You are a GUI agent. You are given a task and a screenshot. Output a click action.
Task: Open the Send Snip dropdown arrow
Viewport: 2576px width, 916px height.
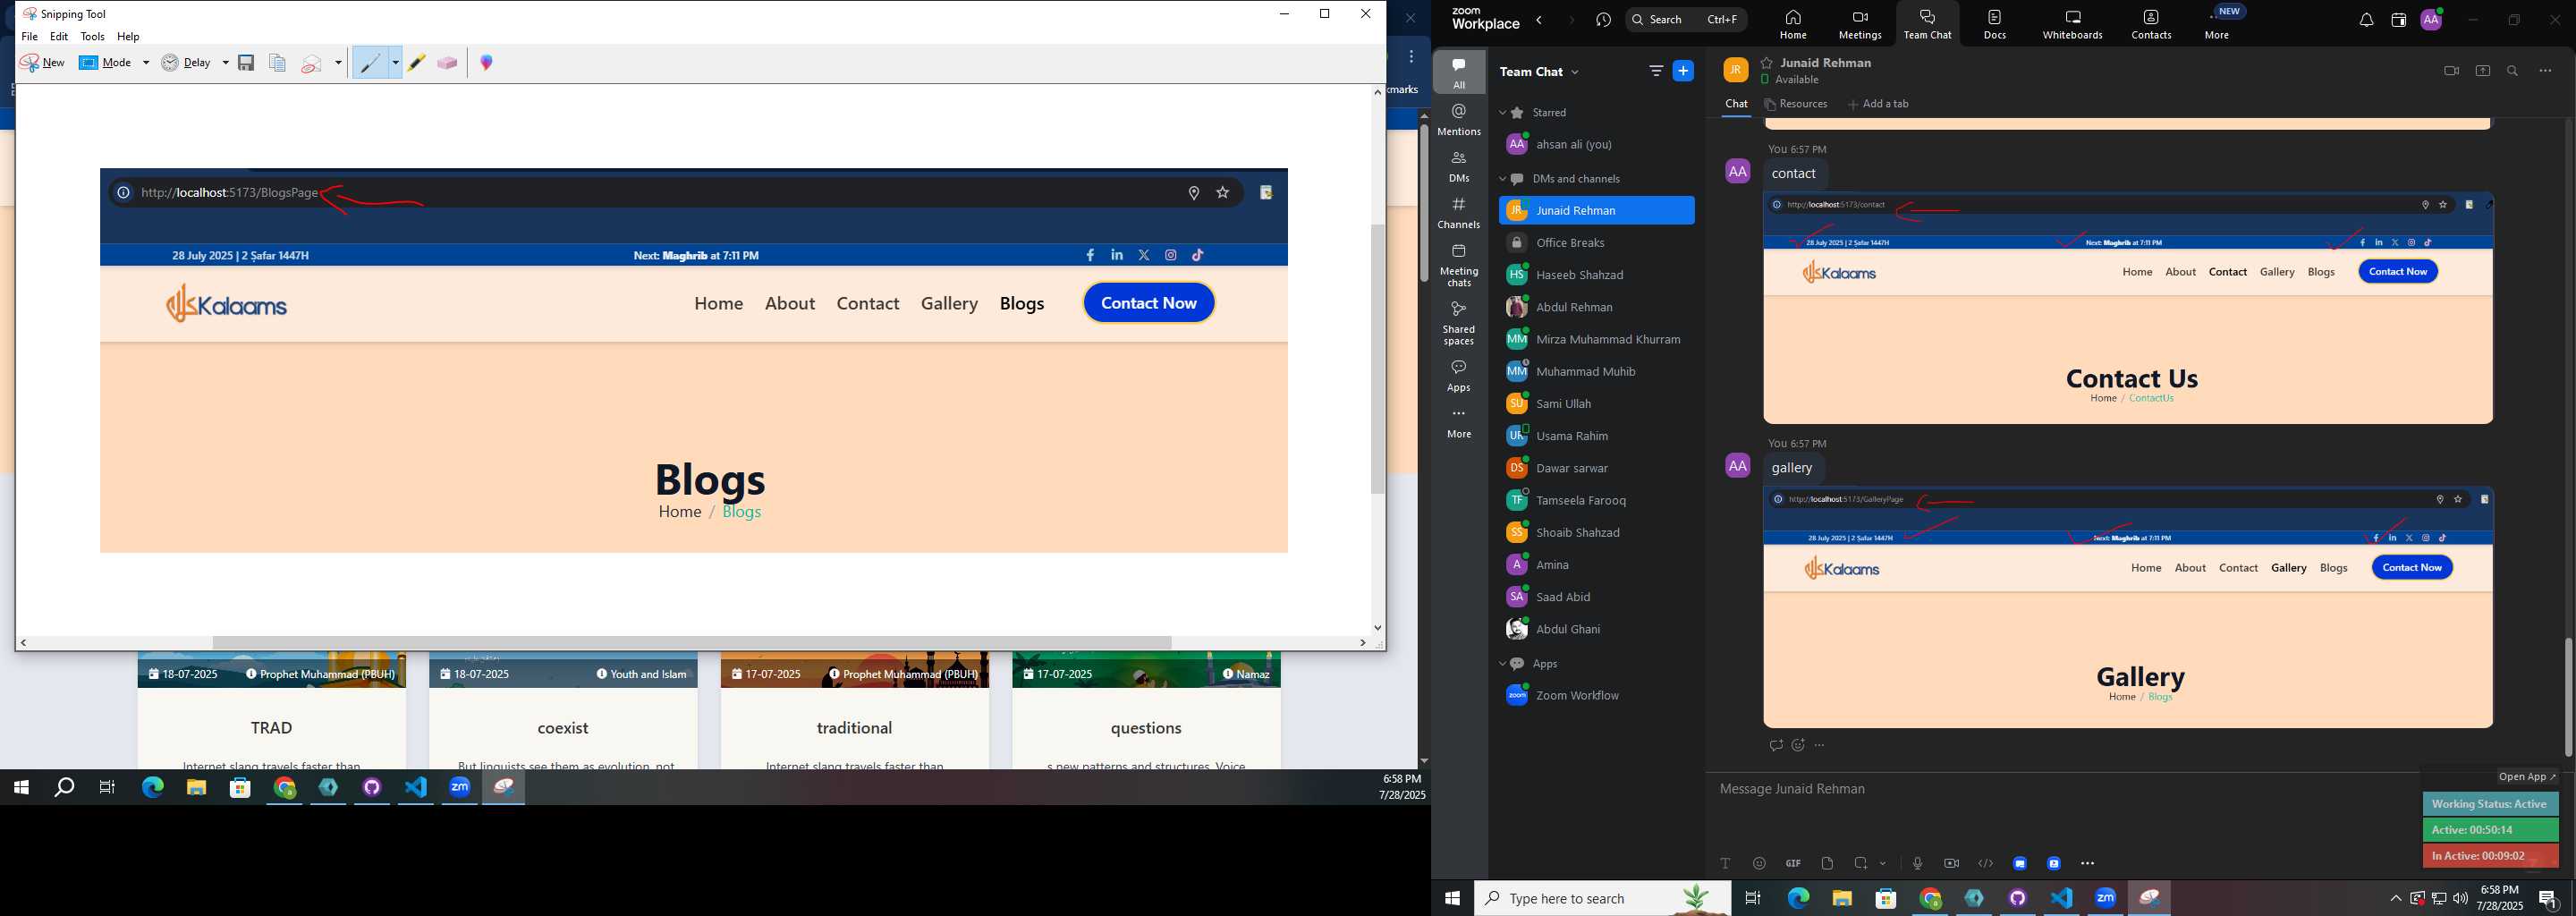coord(338,63)
